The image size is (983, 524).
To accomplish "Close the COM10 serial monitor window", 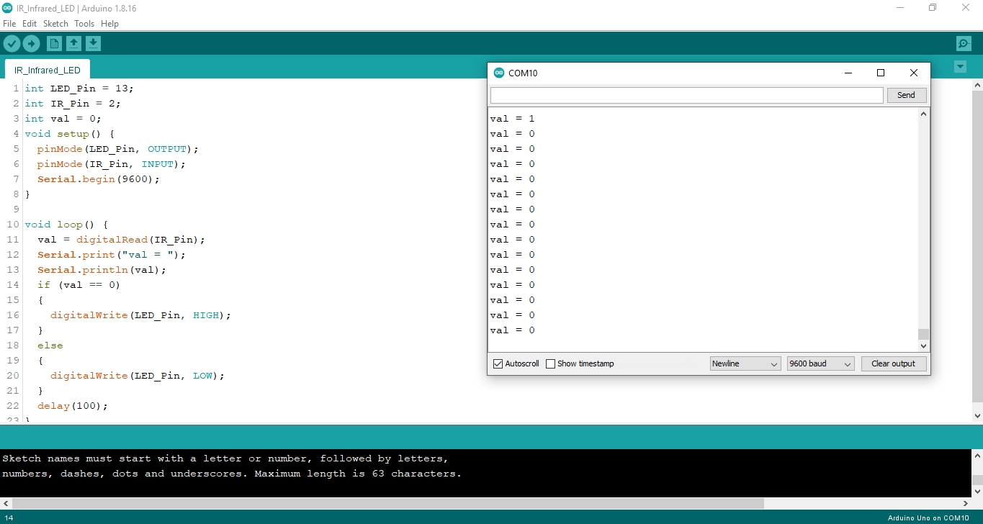I will click(x=913, y=73).
